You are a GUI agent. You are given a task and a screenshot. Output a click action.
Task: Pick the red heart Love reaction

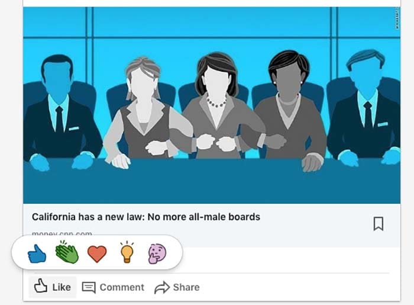pos(97,254)
